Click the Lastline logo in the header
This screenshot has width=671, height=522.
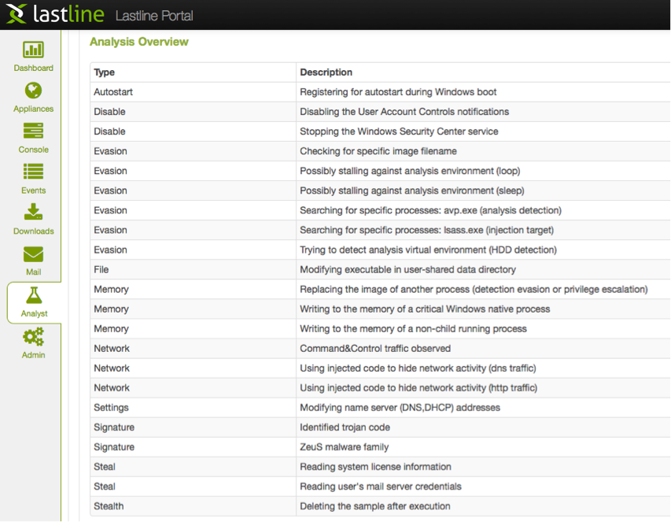pos(55,14)
